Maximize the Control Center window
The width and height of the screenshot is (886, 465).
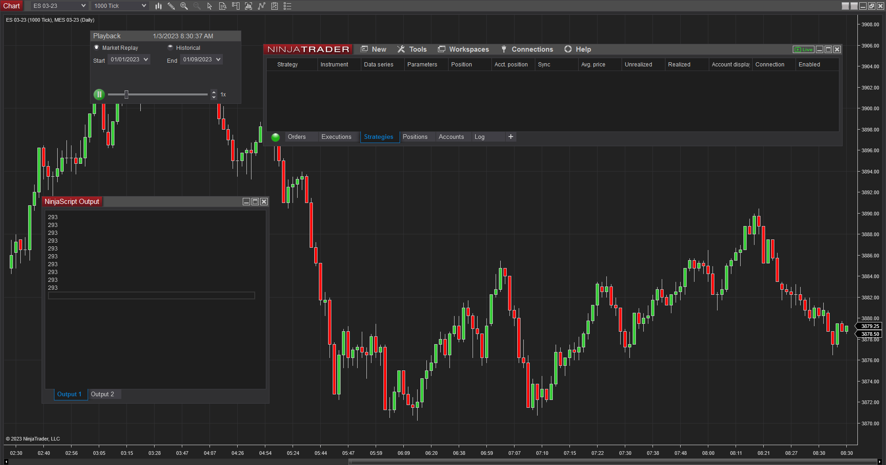click(828, 49)
